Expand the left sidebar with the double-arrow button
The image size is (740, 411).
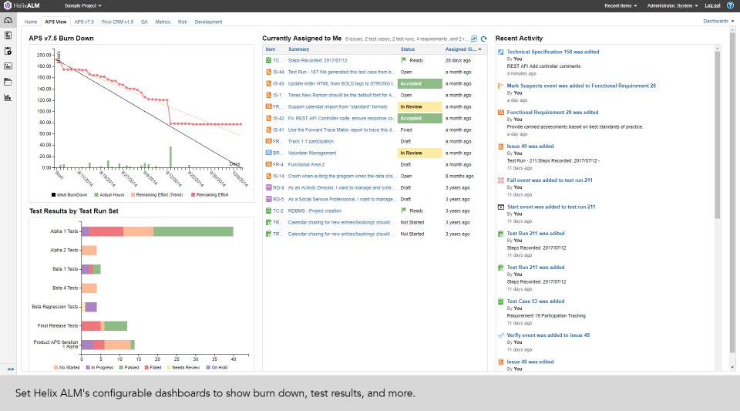[11, 369]
